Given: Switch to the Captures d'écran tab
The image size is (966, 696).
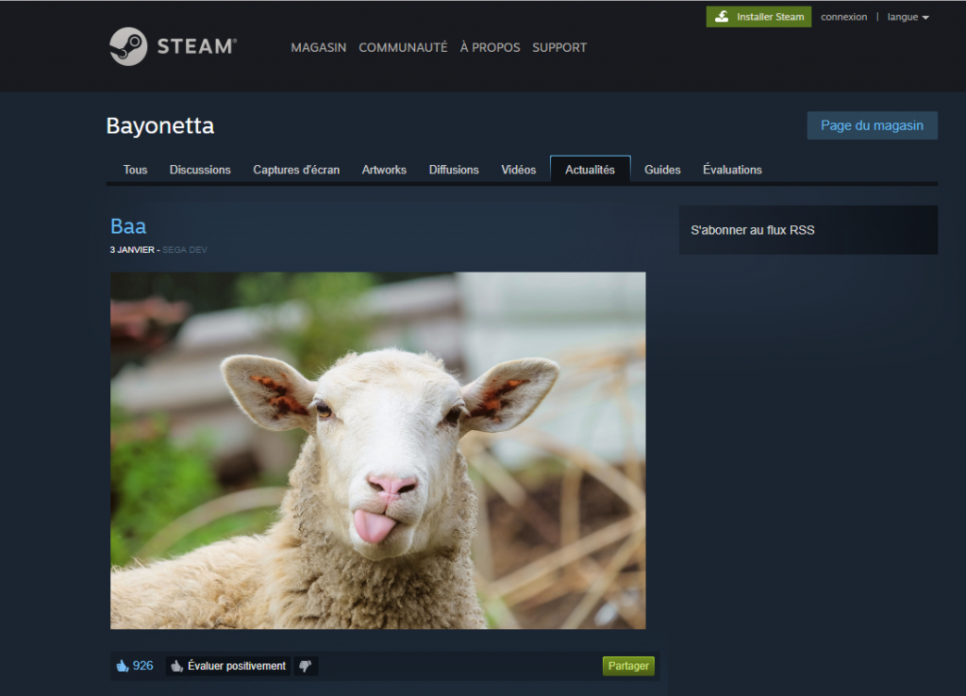Looking at the screenshot, I should tap(296, 170).
